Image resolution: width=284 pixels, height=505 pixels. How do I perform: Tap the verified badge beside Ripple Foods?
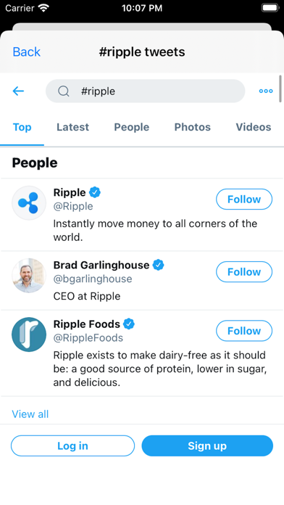point(129,324)
